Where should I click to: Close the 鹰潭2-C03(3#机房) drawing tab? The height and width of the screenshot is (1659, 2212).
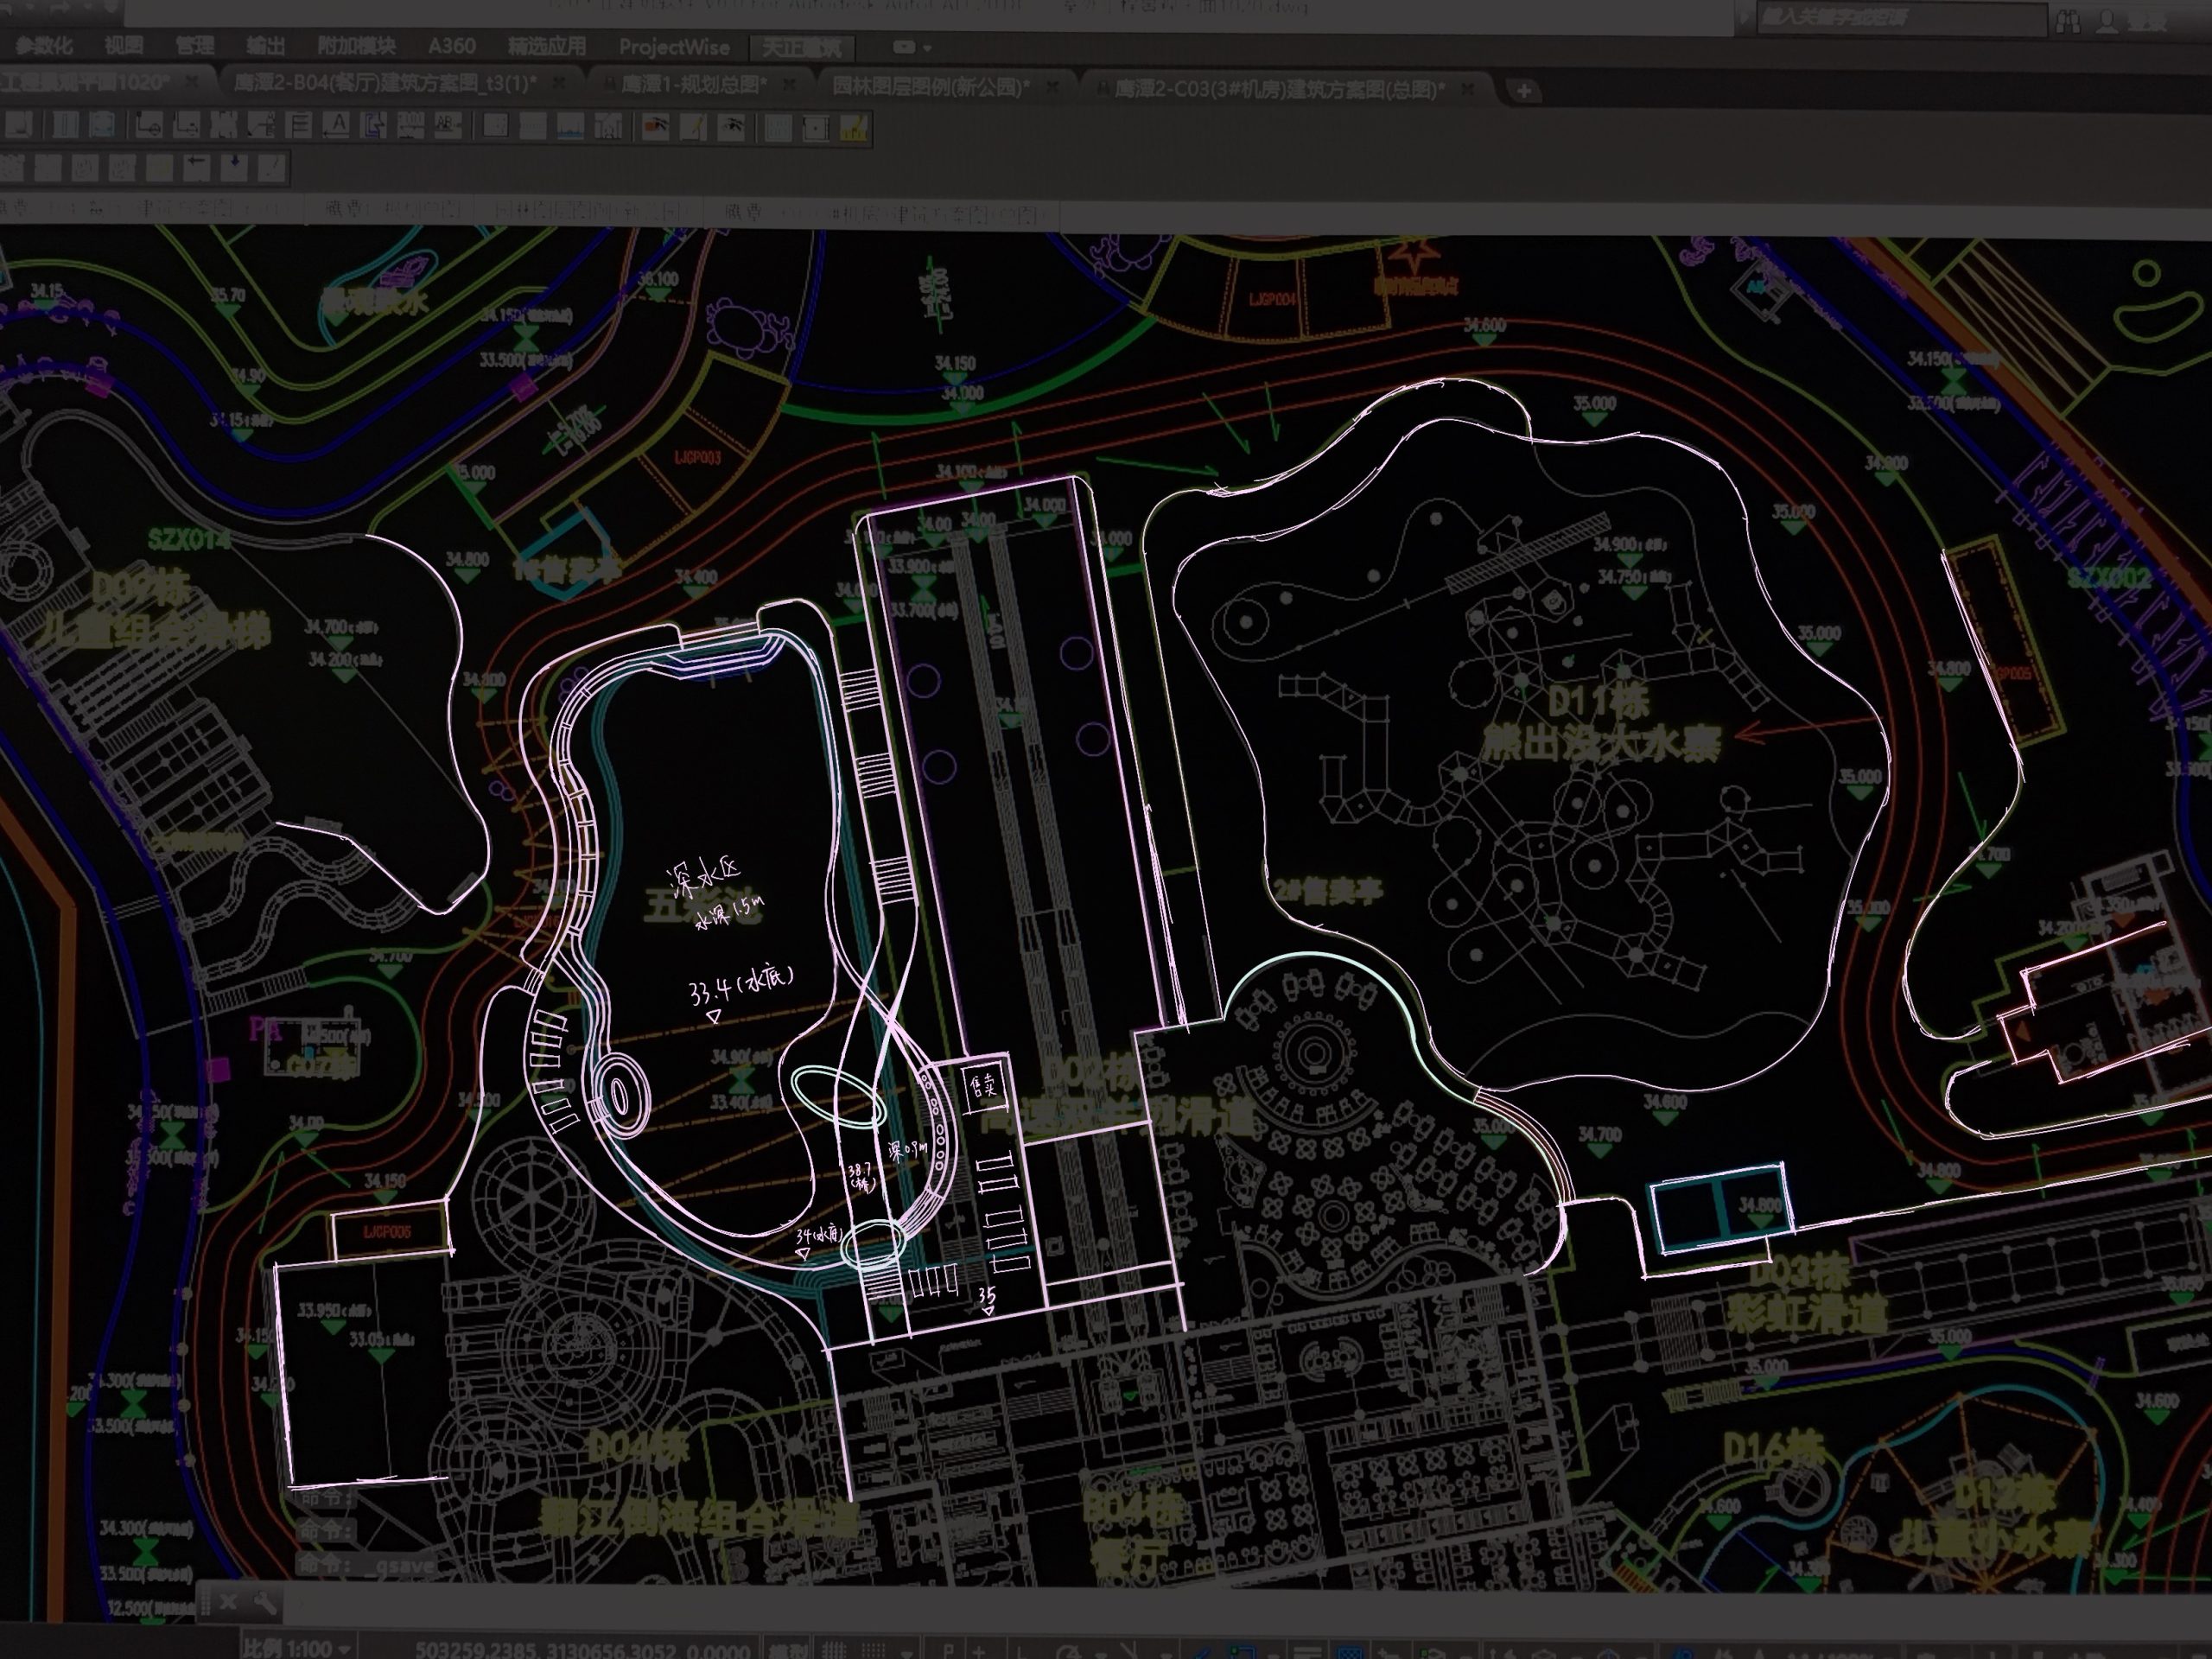coord(1468,90)
